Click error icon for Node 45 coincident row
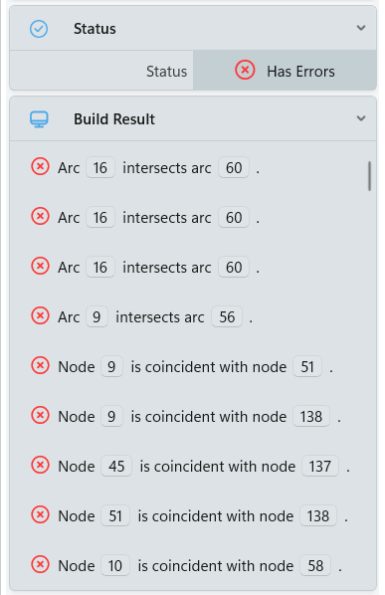The image size is (385, 595). pos(40,466)
